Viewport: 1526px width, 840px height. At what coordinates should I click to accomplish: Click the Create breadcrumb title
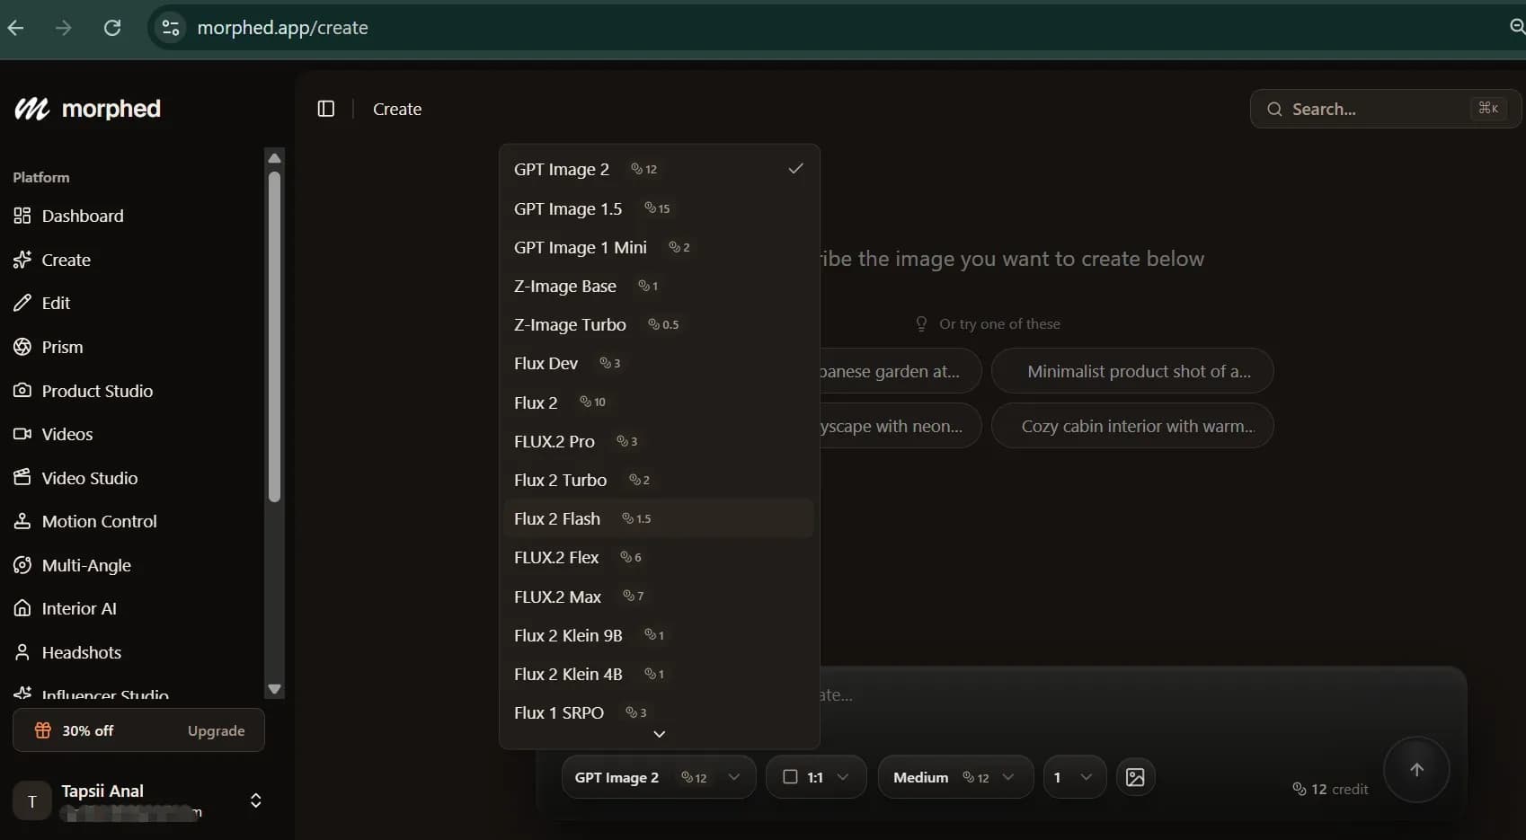[397, 109]
